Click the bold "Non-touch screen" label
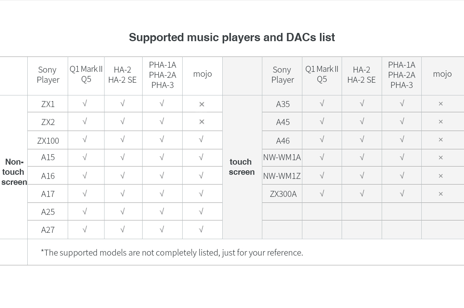The image size is (464, 308). (14, 172)
